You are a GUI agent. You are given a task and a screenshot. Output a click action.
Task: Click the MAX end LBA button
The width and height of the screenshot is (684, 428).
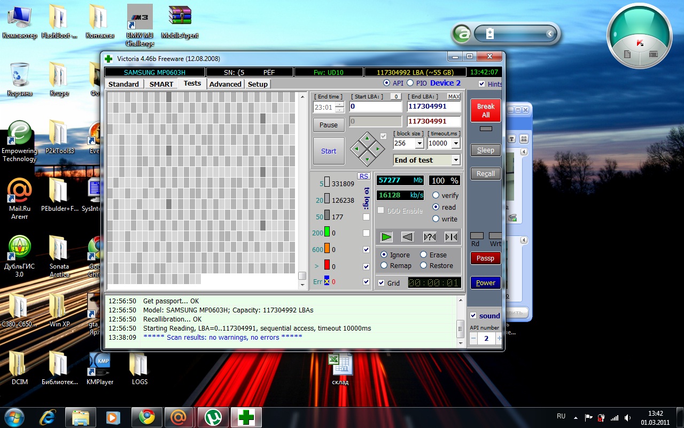(x=454, y=96)
